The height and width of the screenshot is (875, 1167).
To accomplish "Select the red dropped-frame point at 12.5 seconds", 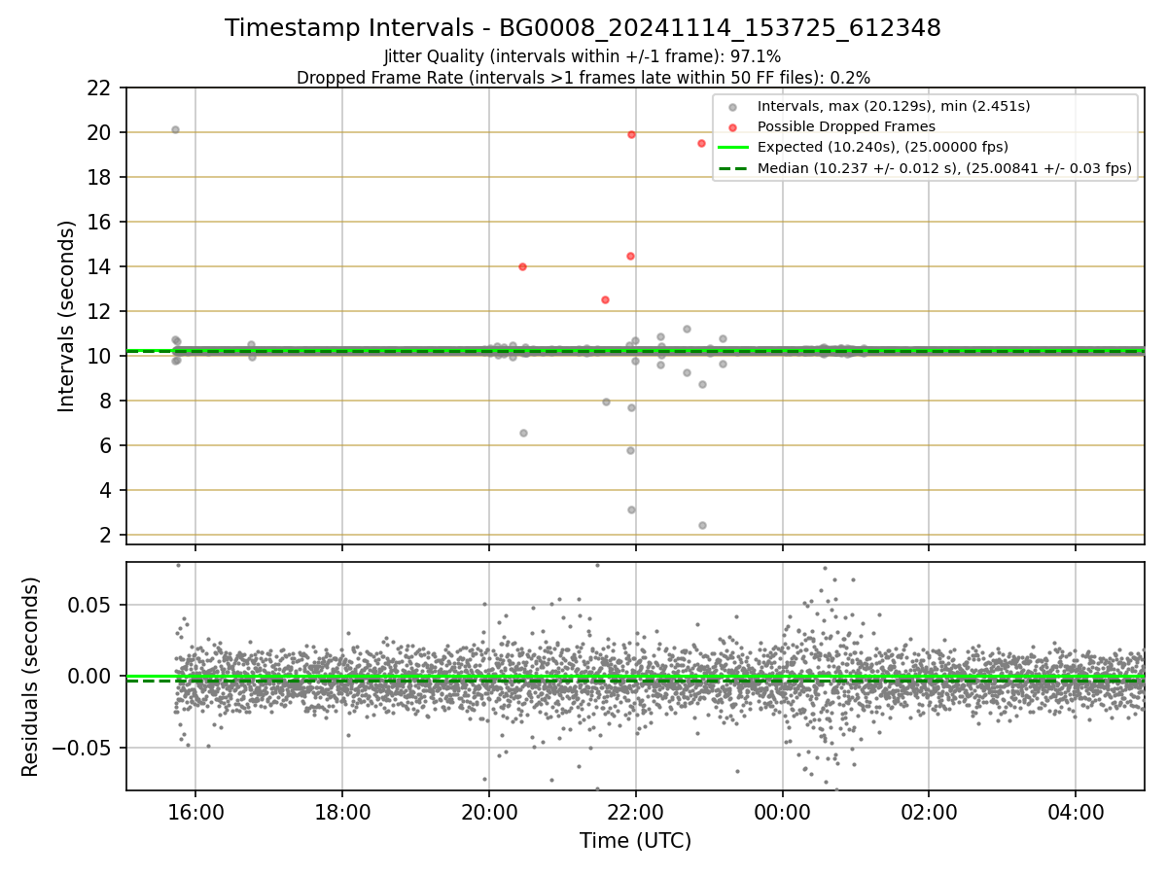I will (605, 299).
